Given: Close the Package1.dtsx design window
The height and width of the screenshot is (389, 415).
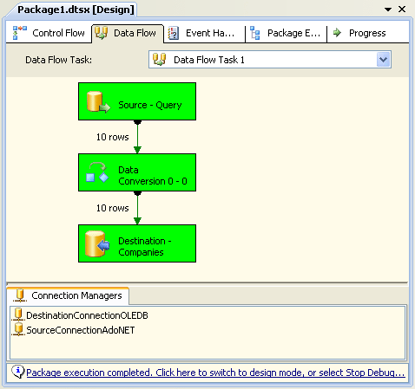Looking at the screenshot, I should point(402,10).
